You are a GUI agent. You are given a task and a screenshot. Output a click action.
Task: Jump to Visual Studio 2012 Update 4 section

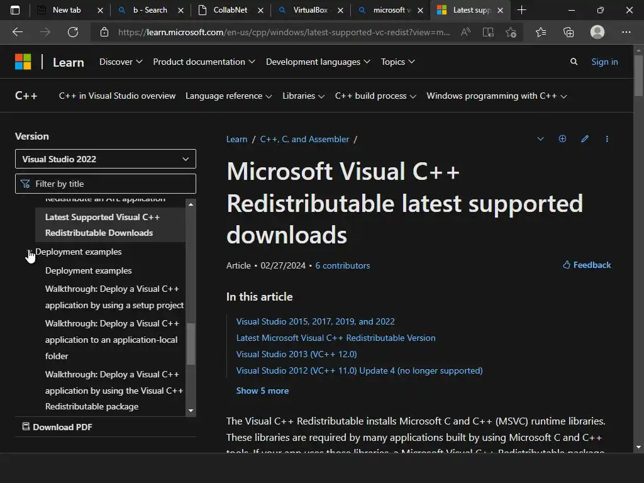point(359,370)
